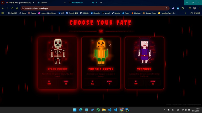The width and height of the screenshot is (202, 113).
Task: Open the Extensions puzzle menu
Action: point(182,8)
